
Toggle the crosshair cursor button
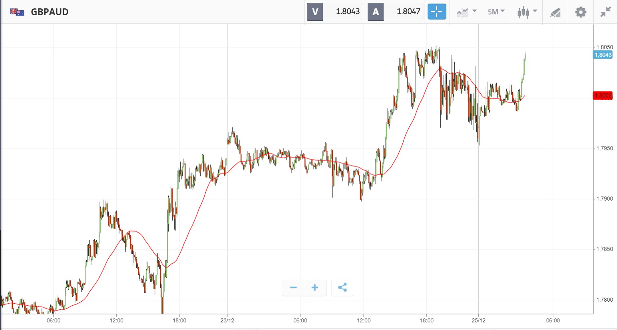click(436, 12)
